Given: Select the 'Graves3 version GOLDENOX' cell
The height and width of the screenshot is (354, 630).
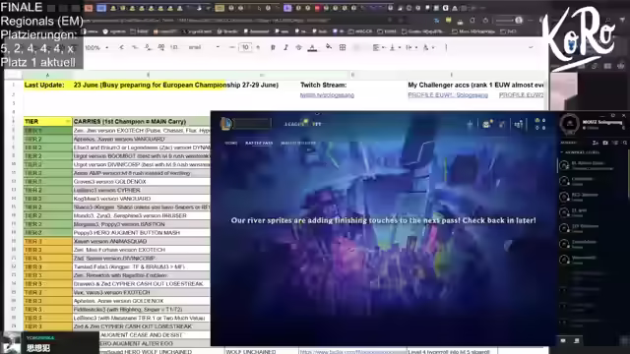Looking at the screenshot, I should tap(142, 182).
